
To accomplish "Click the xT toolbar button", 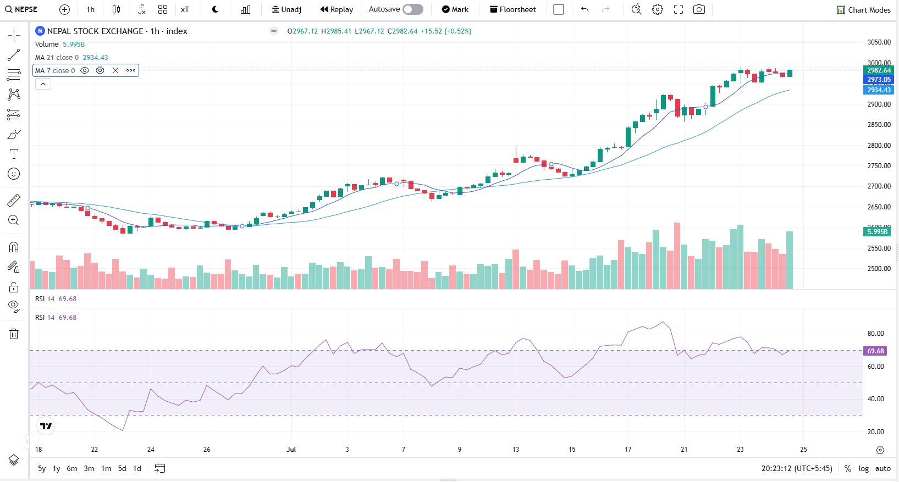I will point(185,9).
